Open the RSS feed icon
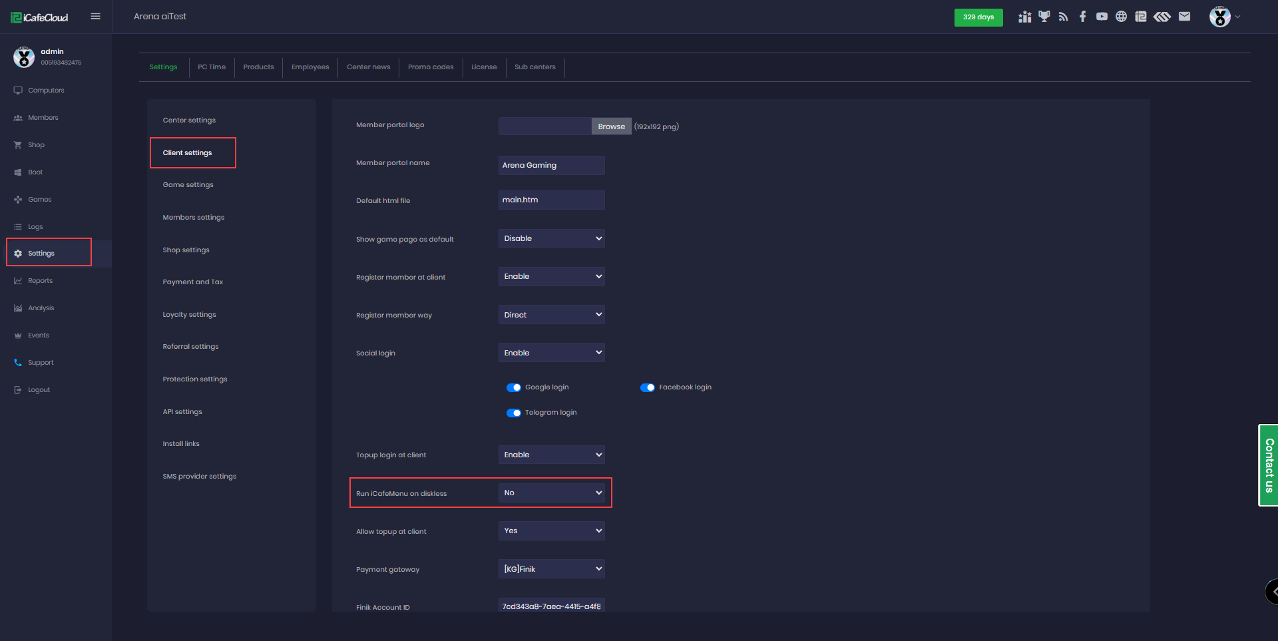 (1063, 17)
